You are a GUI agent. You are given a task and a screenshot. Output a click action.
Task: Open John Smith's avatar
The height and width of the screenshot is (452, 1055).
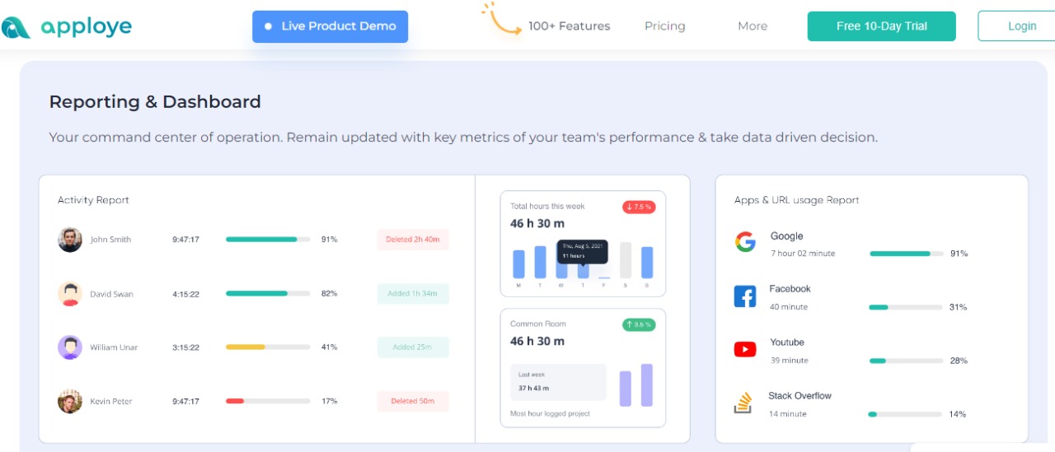[x=70, y=240]
